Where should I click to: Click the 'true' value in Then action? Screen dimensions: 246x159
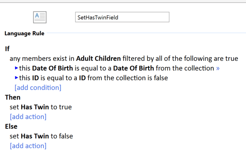pyautogui.click(x=65, y=107)
